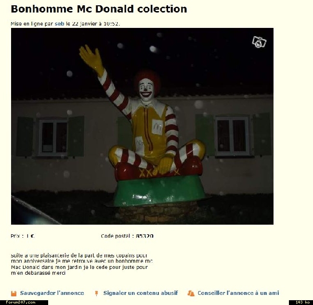This screenshot has height=305, width=313.
Task: Click the 'Prix : 1 €' text
Action: click(23, 236)
